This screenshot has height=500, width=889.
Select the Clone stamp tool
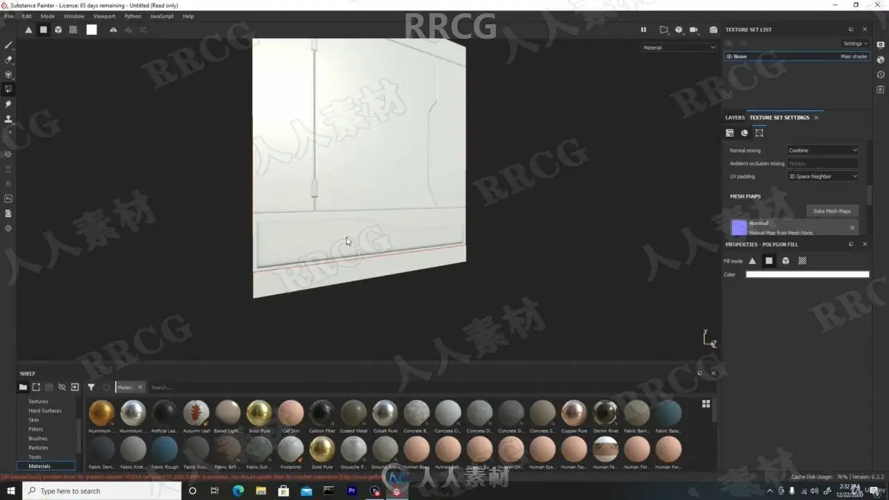8,119
